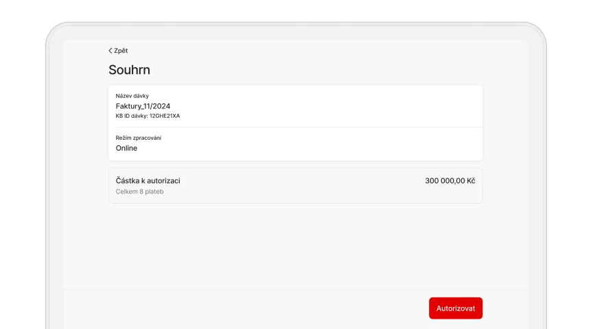Viewport: 593px width, 329px height.
Task: Click the divider between batch name and mode
Action: coord(295,127)
